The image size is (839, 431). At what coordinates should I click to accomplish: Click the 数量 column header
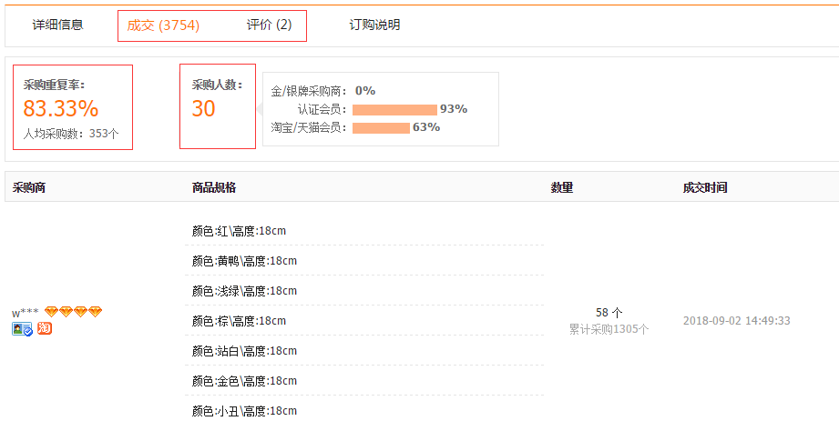[562, 187]
